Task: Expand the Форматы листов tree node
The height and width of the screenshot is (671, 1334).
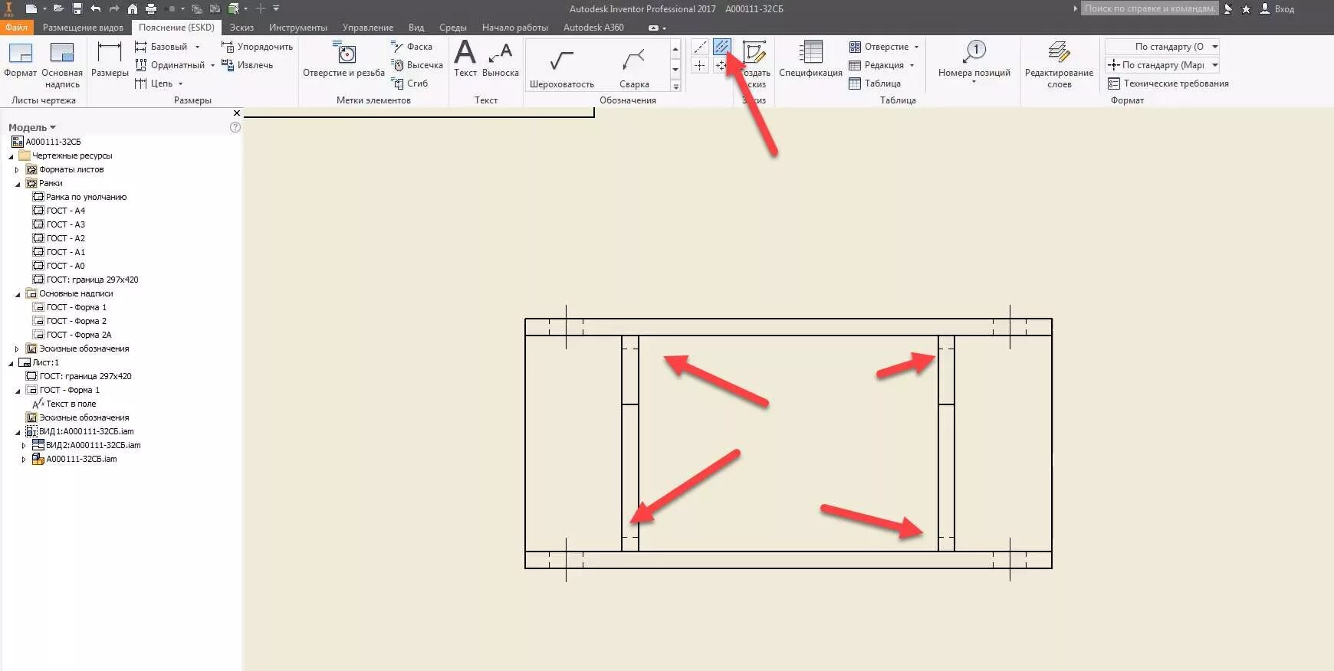Action: coord(17,170)
